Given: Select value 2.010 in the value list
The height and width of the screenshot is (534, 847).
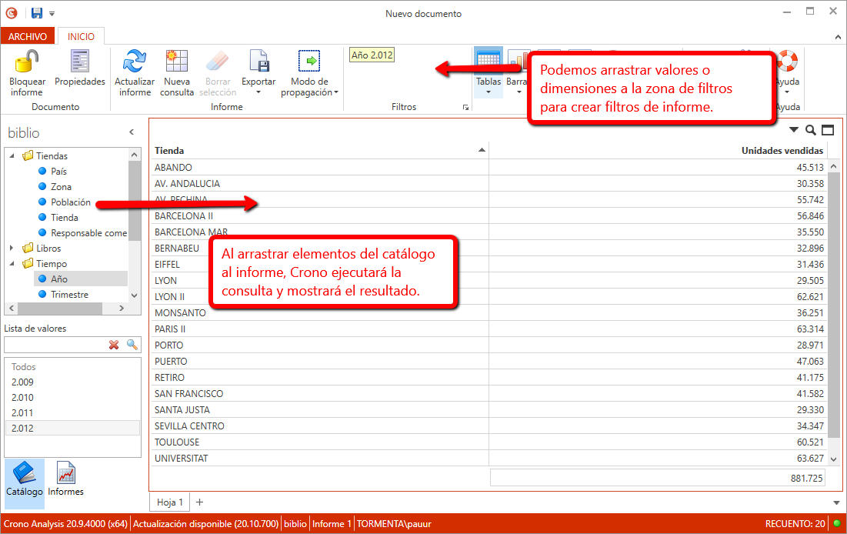Looking at the screenshot, I should coord(22,398).
